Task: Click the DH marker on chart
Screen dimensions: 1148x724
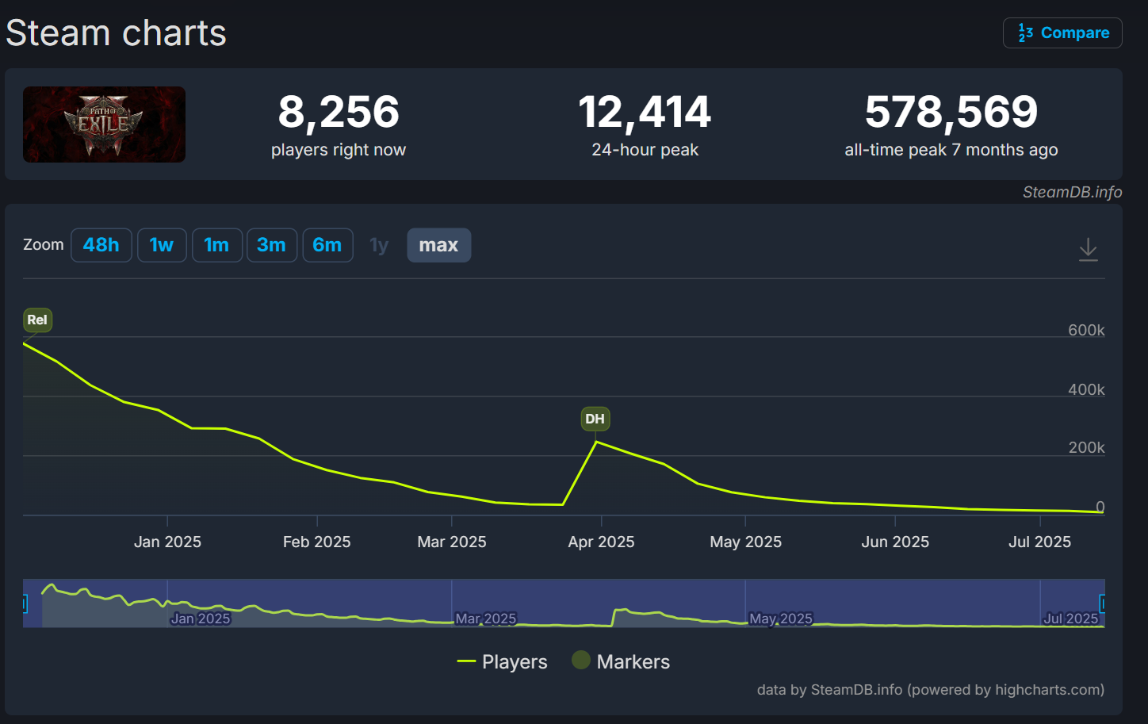Action: (x=595, y=419)
